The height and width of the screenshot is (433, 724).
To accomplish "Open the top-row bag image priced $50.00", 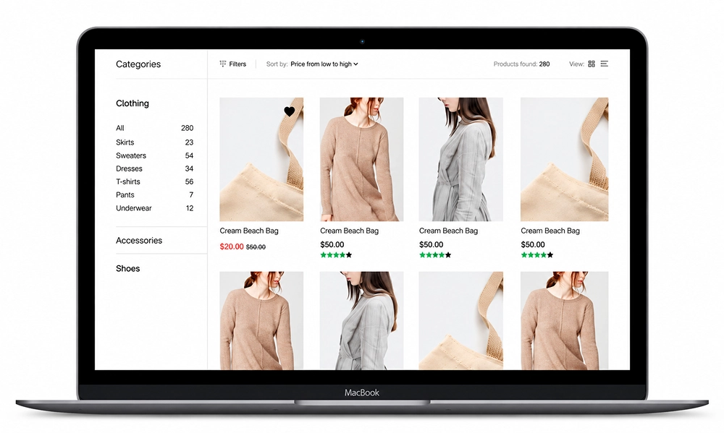I will [x=564, y=159].
